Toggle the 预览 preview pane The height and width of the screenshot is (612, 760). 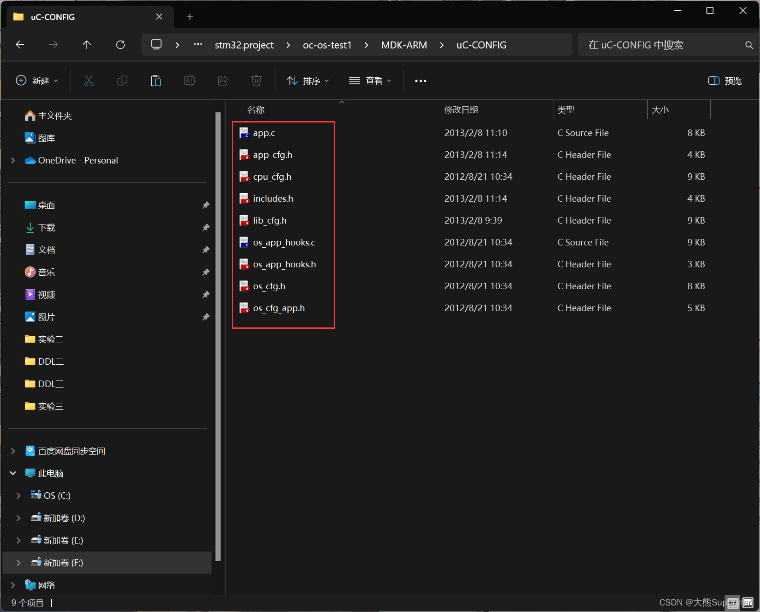(x=725, y=81)
